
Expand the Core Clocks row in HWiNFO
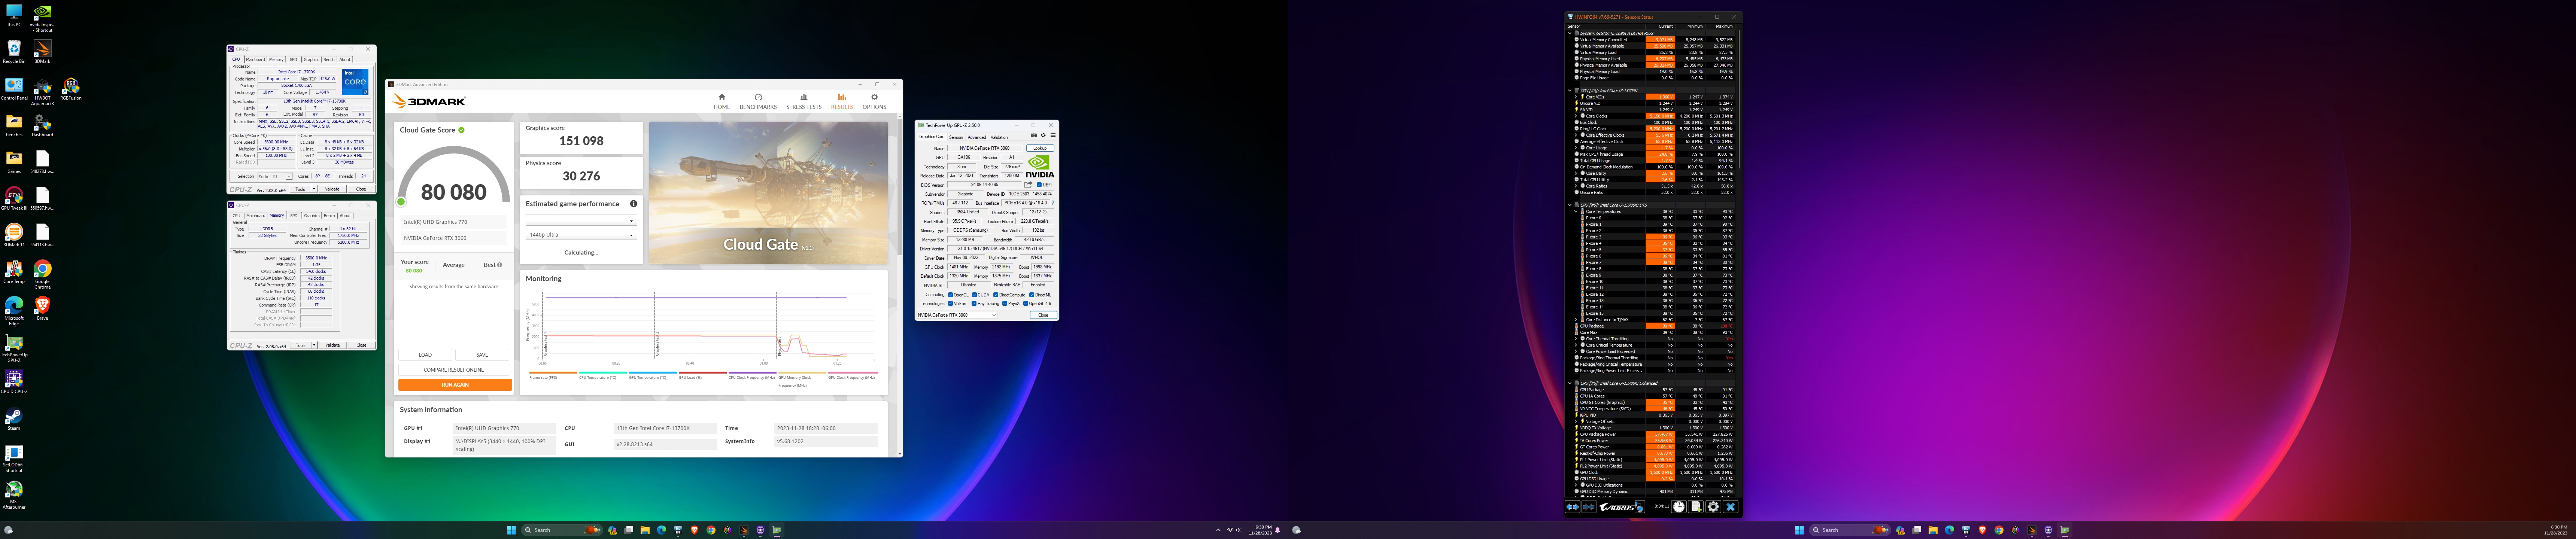coord(1576,116)
